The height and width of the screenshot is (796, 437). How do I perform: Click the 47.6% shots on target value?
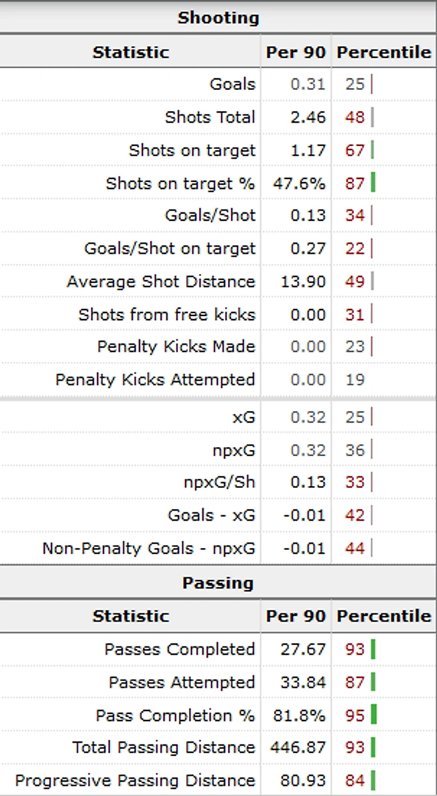(x=299, y=183)
